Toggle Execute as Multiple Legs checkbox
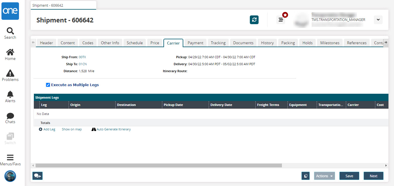Viewport: 394px width, 186px height. tap(48, 85)
